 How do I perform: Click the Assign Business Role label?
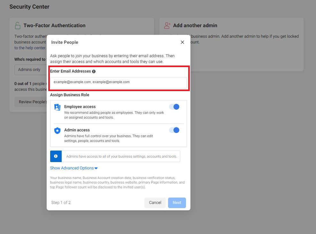coord(70,95)
